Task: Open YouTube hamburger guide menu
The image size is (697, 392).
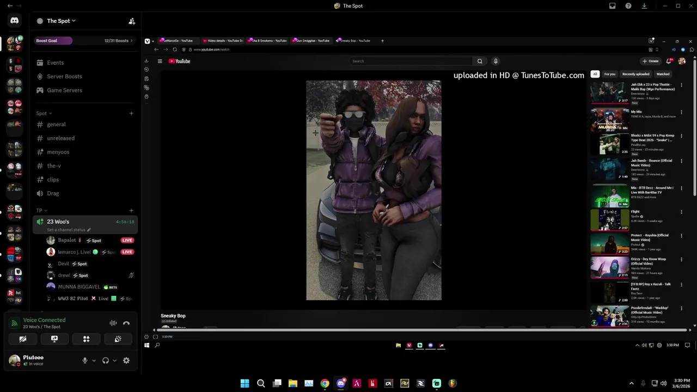Action: coord(160,61)
